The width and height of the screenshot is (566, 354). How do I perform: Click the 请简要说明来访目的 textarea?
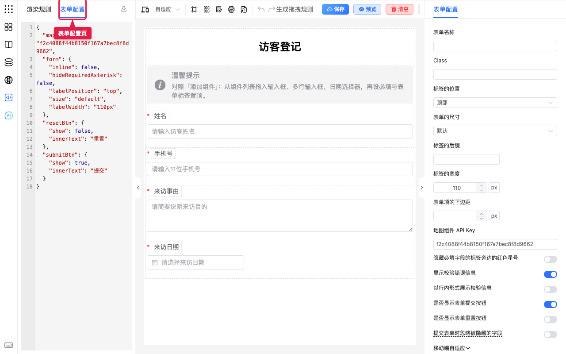[x=280, y=215]
